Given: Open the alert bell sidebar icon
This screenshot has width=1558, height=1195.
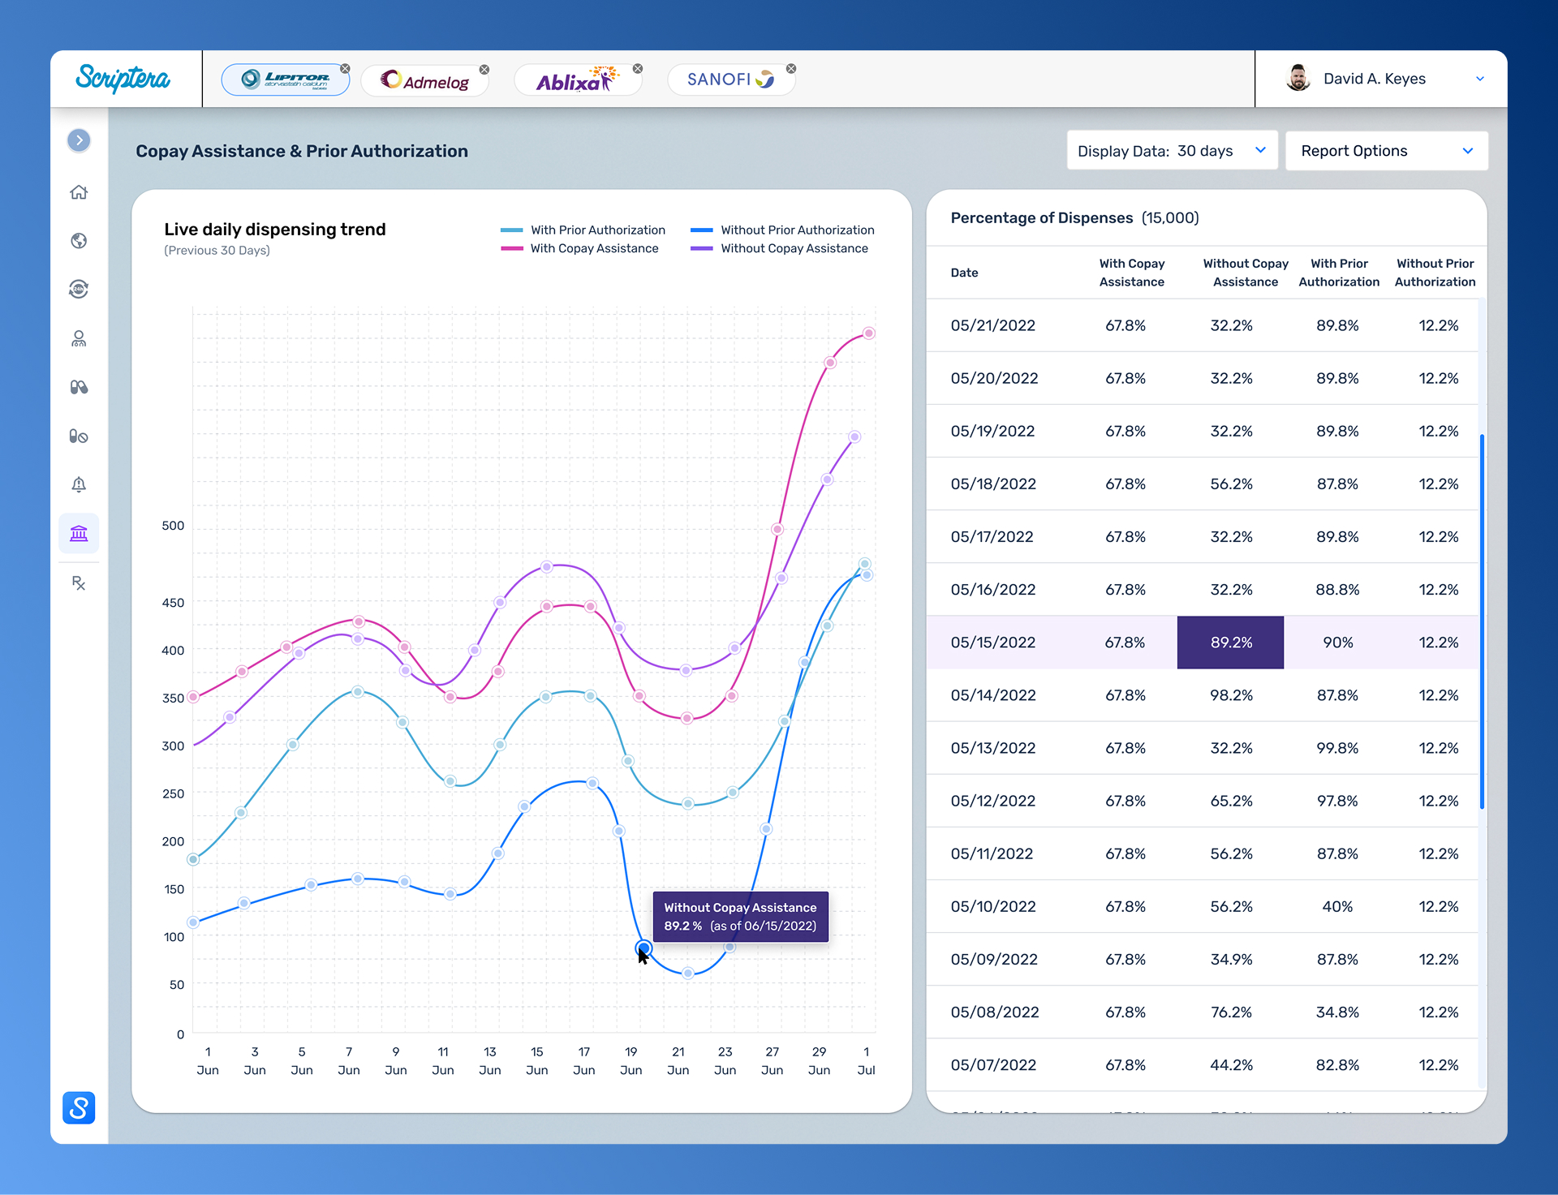Looking at the screenshot, I should coord(79,484).
